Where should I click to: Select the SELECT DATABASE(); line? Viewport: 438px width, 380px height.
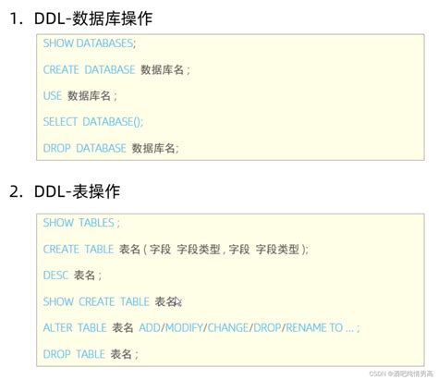tap(93, 122)
